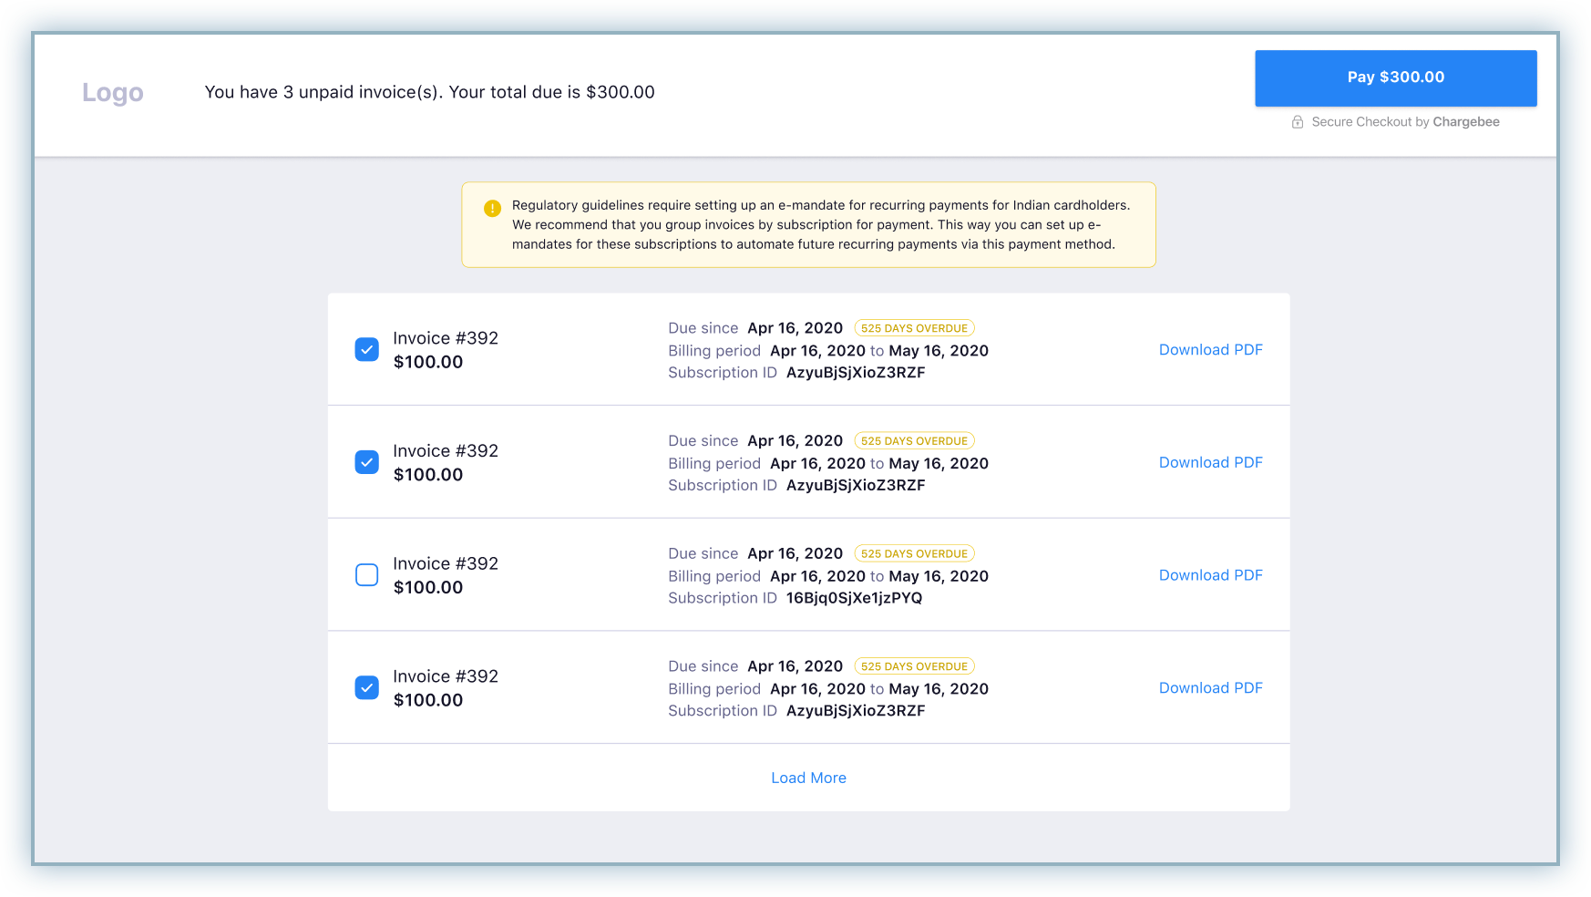This screenshot has width=1591, height=897.
Task: Select subscription ID 16Bjq0SjXe1jzPYQ
Action: click(x=854, y=598)
